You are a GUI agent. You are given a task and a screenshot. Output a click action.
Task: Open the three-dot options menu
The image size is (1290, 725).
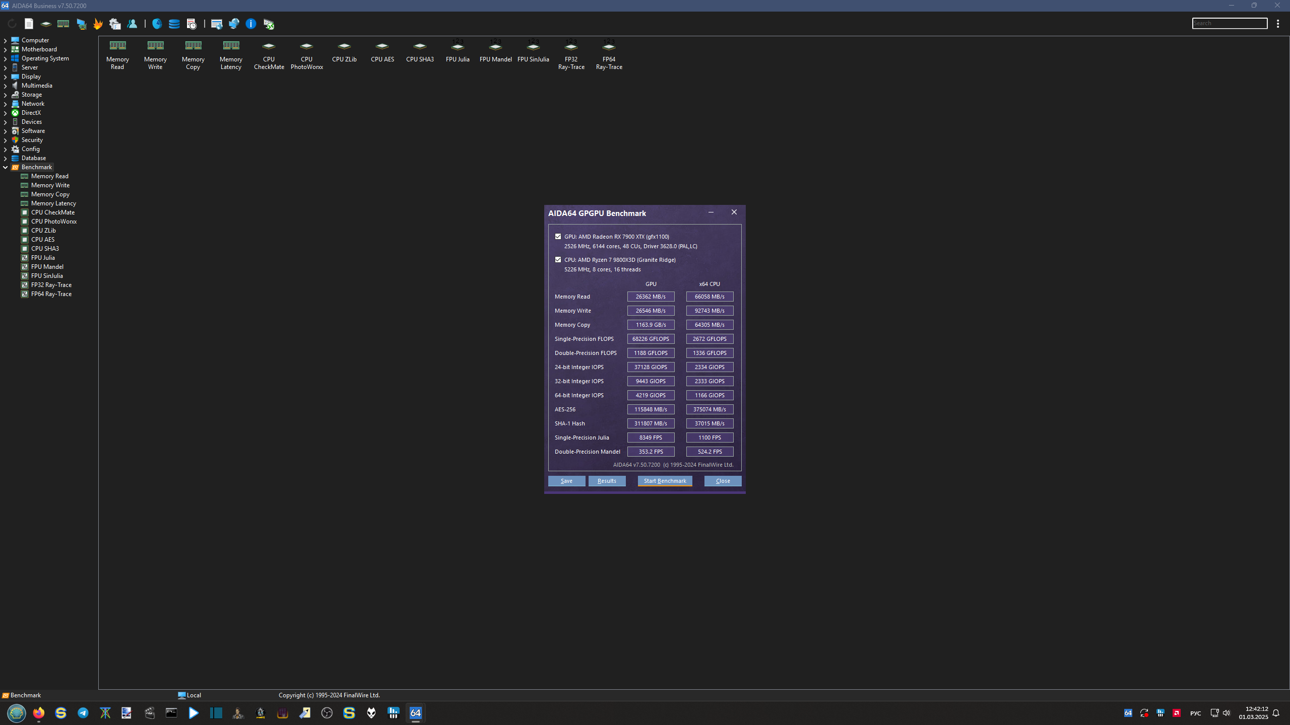pos(1278,24)
